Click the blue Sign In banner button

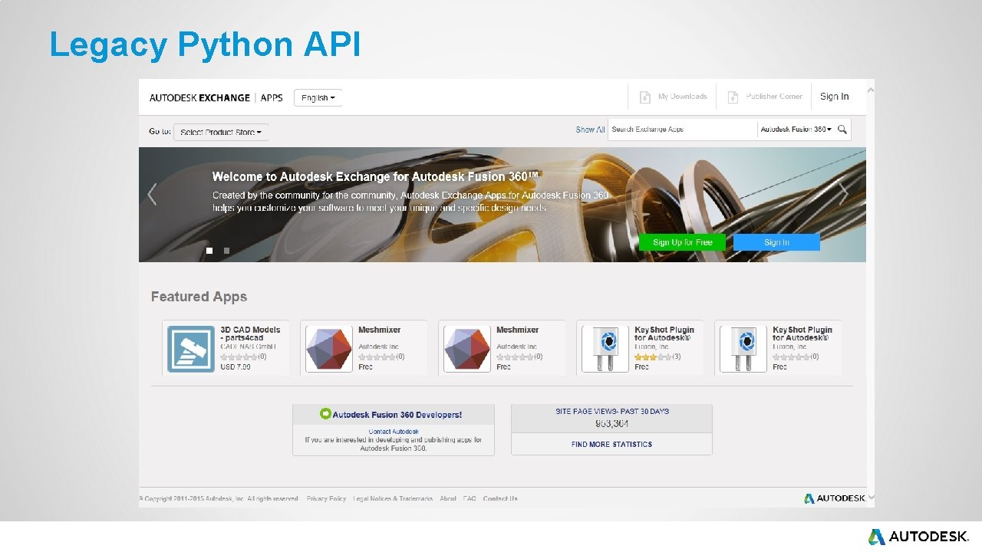pos(776,242)
